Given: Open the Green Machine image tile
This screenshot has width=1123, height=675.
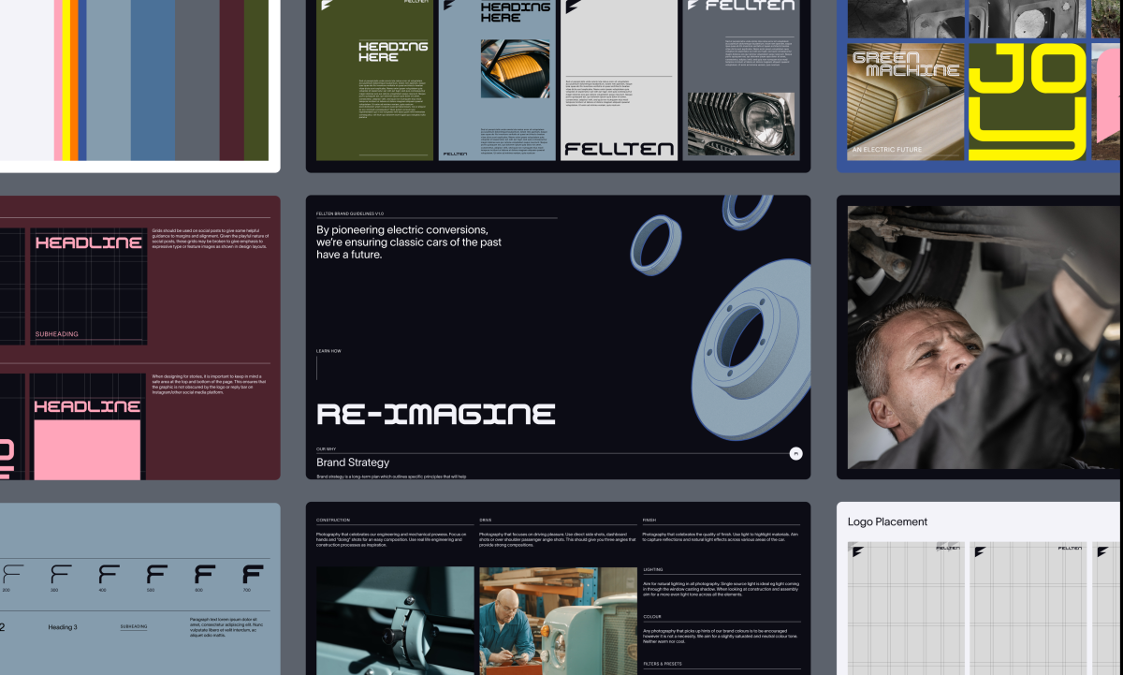Looking at the screenshot, I should [x=905, y=101].
